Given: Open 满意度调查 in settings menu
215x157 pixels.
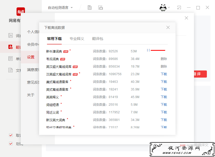Looking at the screenshot, I should click(x=33, y=70).
